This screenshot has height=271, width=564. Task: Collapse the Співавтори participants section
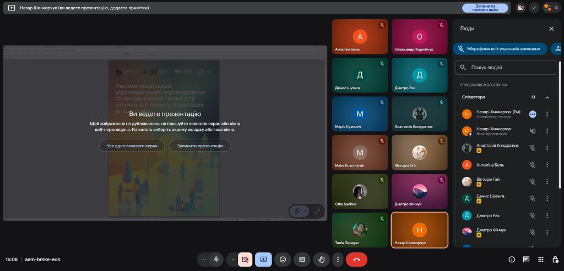(547, 97)
